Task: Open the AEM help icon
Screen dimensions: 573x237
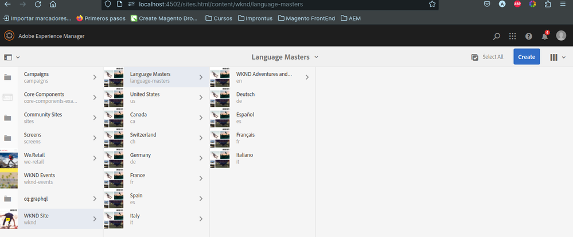Action: click(528, 36)
